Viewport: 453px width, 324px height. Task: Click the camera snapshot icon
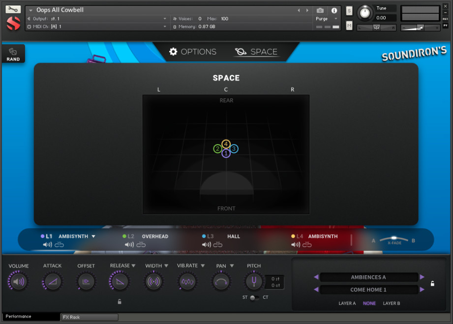pyautogui.click(x=320, y=10)
